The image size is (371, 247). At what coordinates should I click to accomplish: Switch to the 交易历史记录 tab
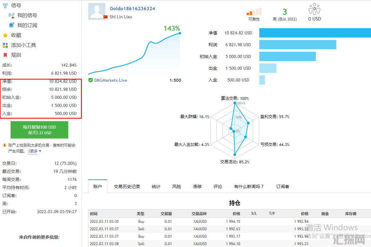[x=127, y=187]
